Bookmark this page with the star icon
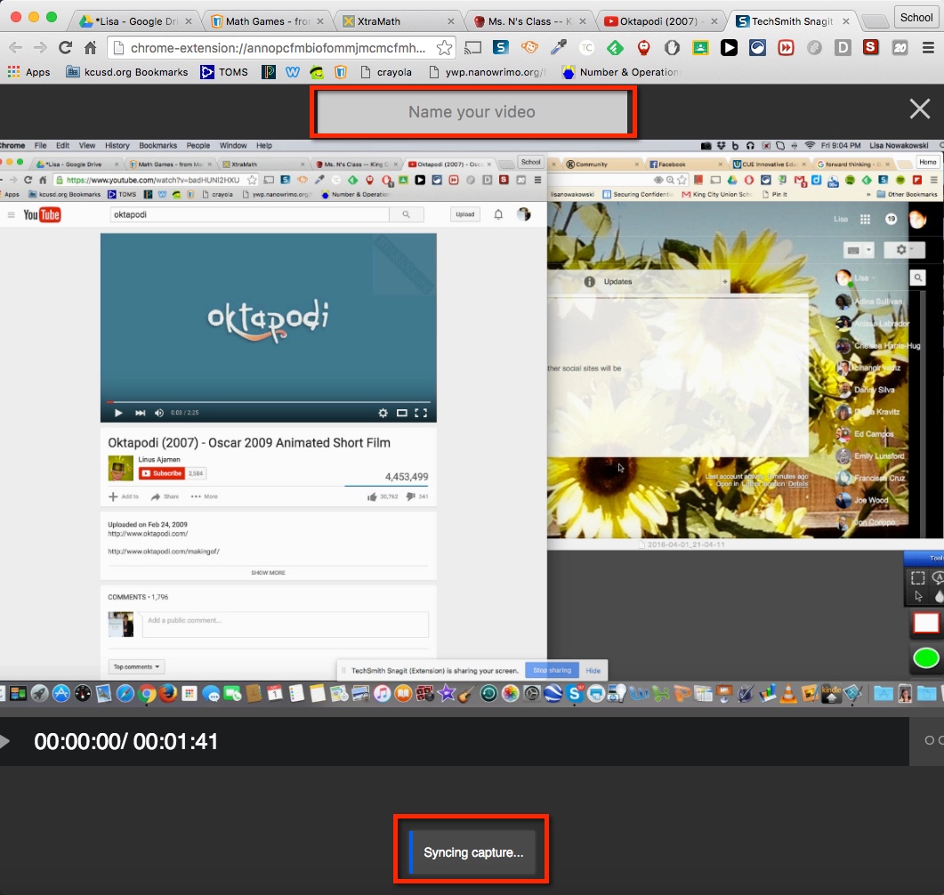This screenshot has width=944, height=895. click(x=444, y=48)
